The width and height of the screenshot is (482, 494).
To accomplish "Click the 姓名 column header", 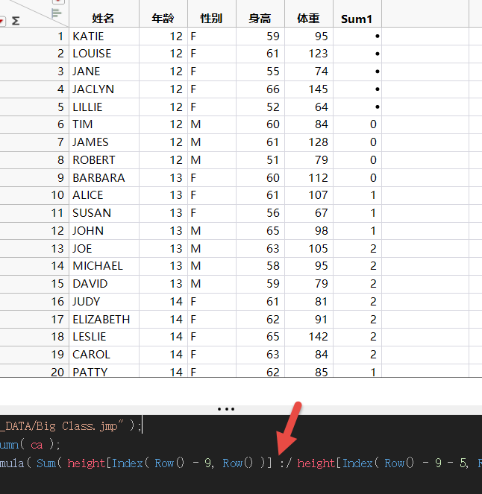I will (104, 19).
